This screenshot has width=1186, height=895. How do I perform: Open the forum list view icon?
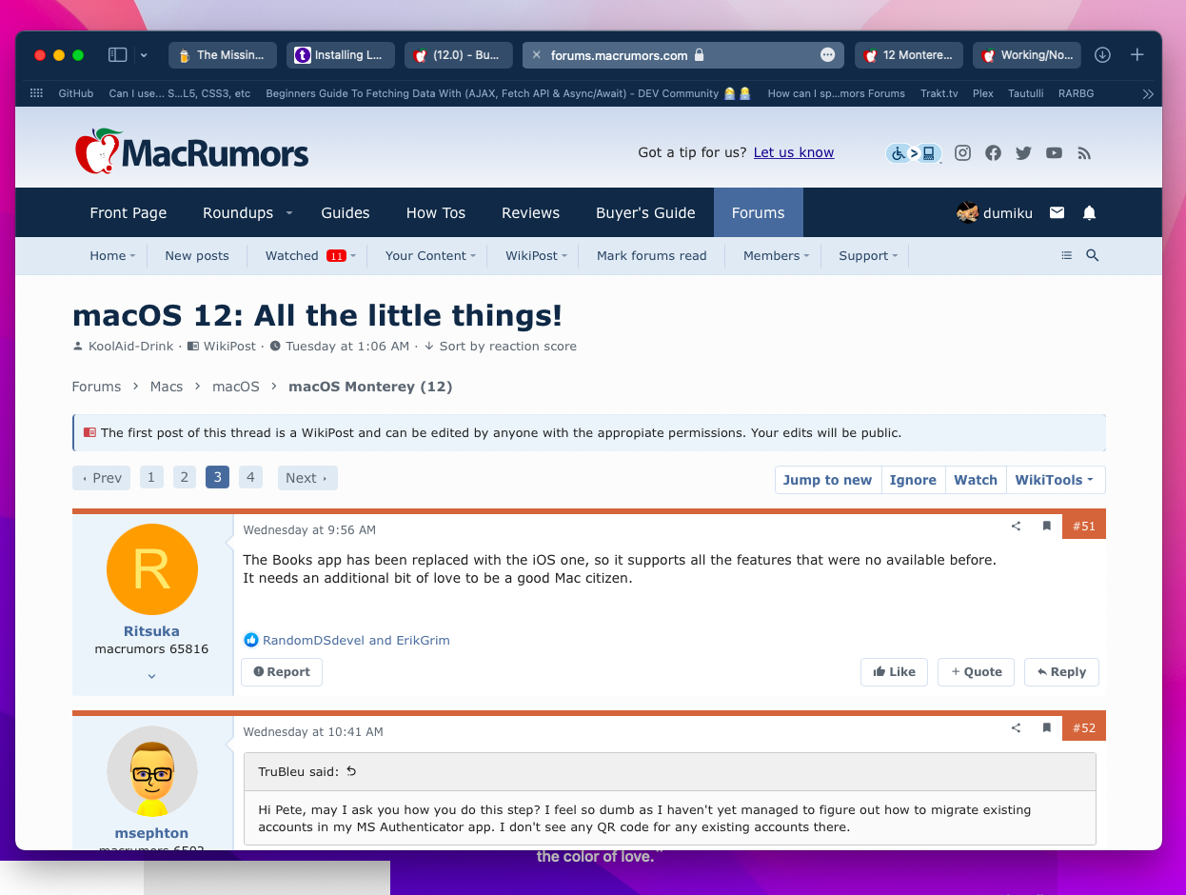click(x=1066, y=255)
